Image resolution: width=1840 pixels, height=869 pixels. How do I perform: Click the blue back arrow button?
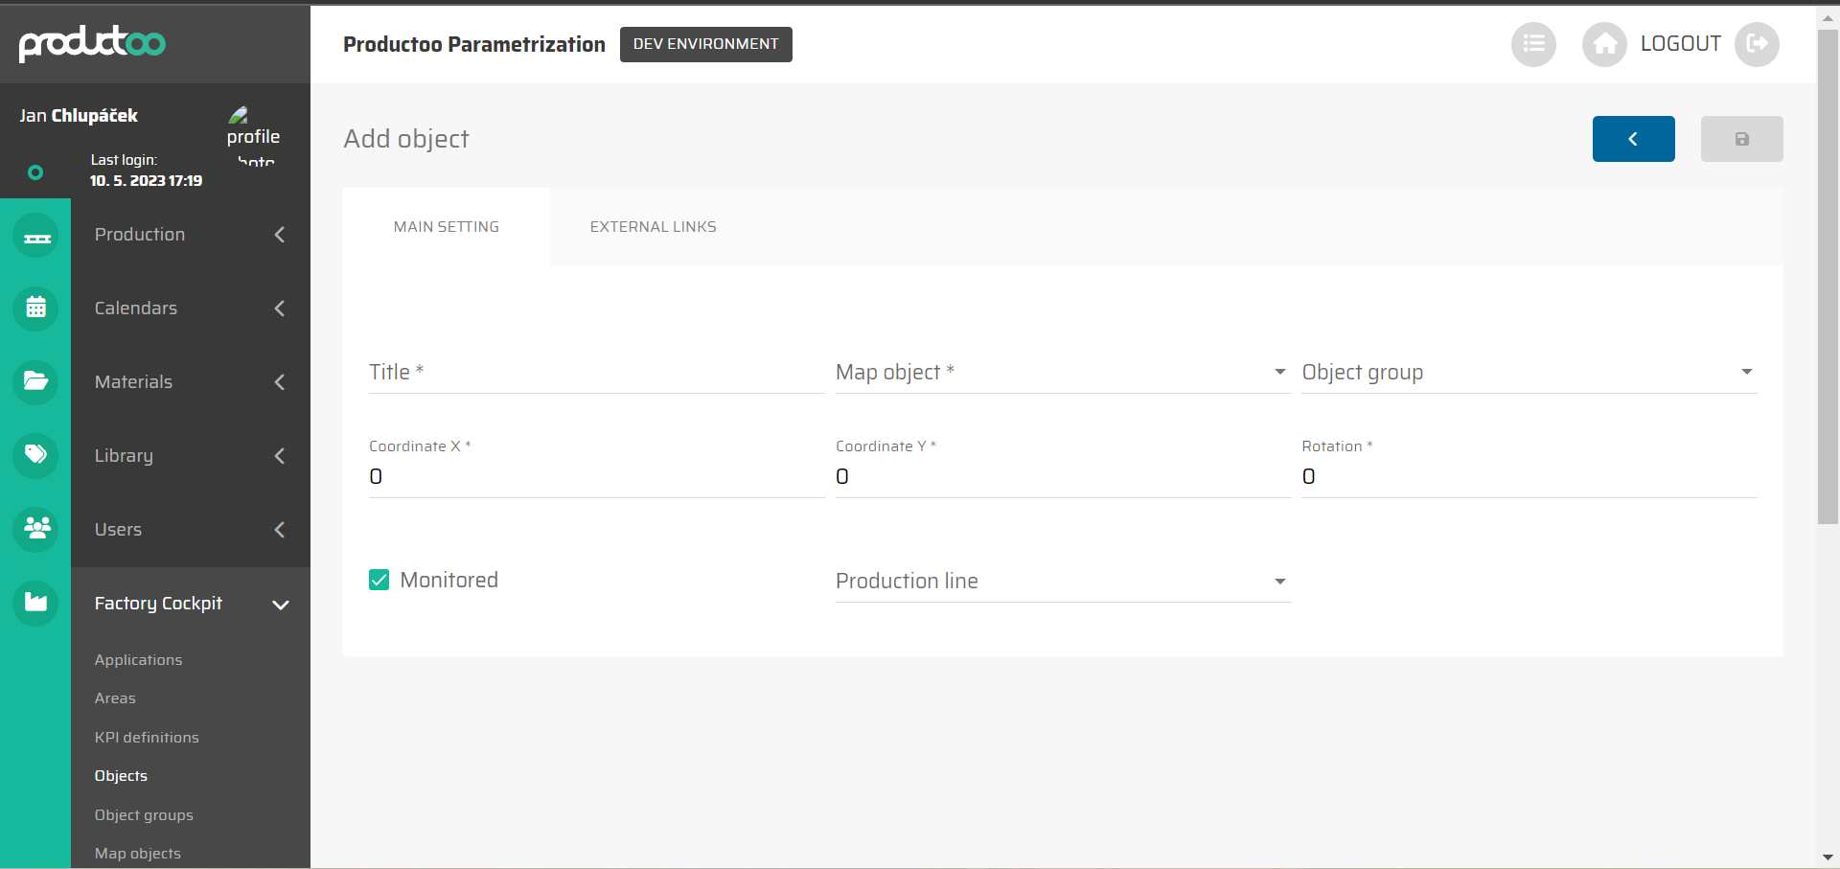click(1633, 139)
